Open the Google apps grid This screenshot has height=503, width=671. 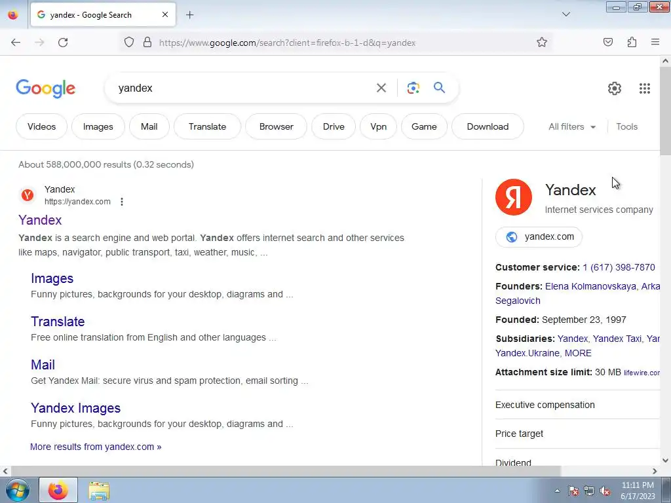pyautogui.click(x=645, y=88)
